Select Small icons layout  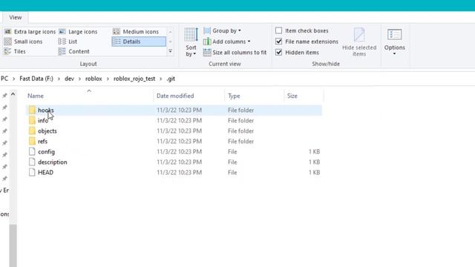click(x=23, y=42)
